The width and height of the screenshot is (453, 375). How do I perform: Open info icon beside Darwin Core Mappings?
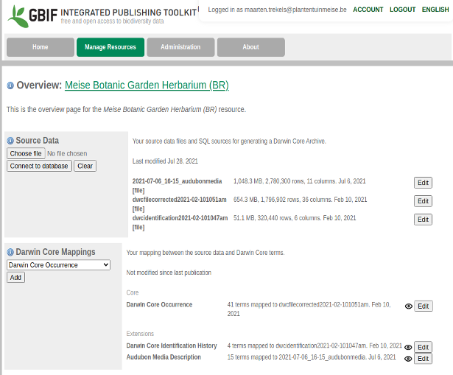pyautogui.click(x=10, y=252)
